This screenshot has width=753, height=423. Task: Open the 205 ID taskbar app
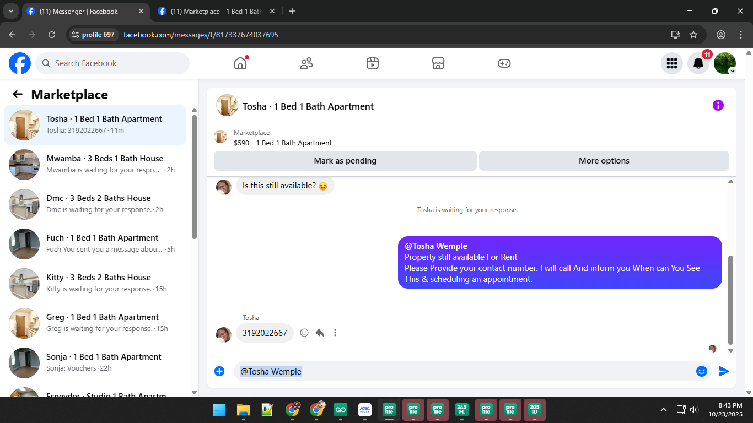coord(535,410)
